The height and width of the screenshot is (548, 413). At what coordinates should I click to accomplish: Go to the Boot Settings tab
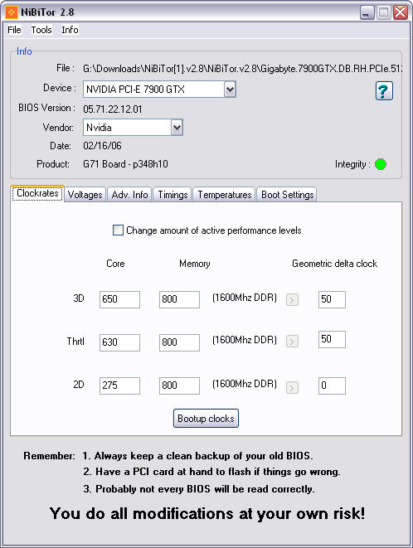288,195
